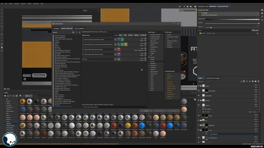The image size is (264, 148).
Task: Select the Paint brush tool in the left toolbar
Action: 2,10
